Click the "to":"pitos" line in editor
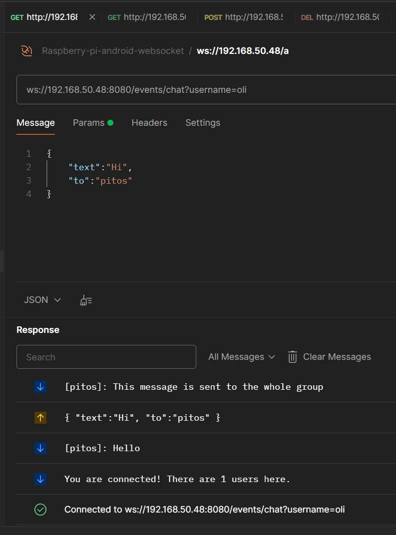Image resolution: width=396 pixels, height=535 pixels. tap(100, 181)
